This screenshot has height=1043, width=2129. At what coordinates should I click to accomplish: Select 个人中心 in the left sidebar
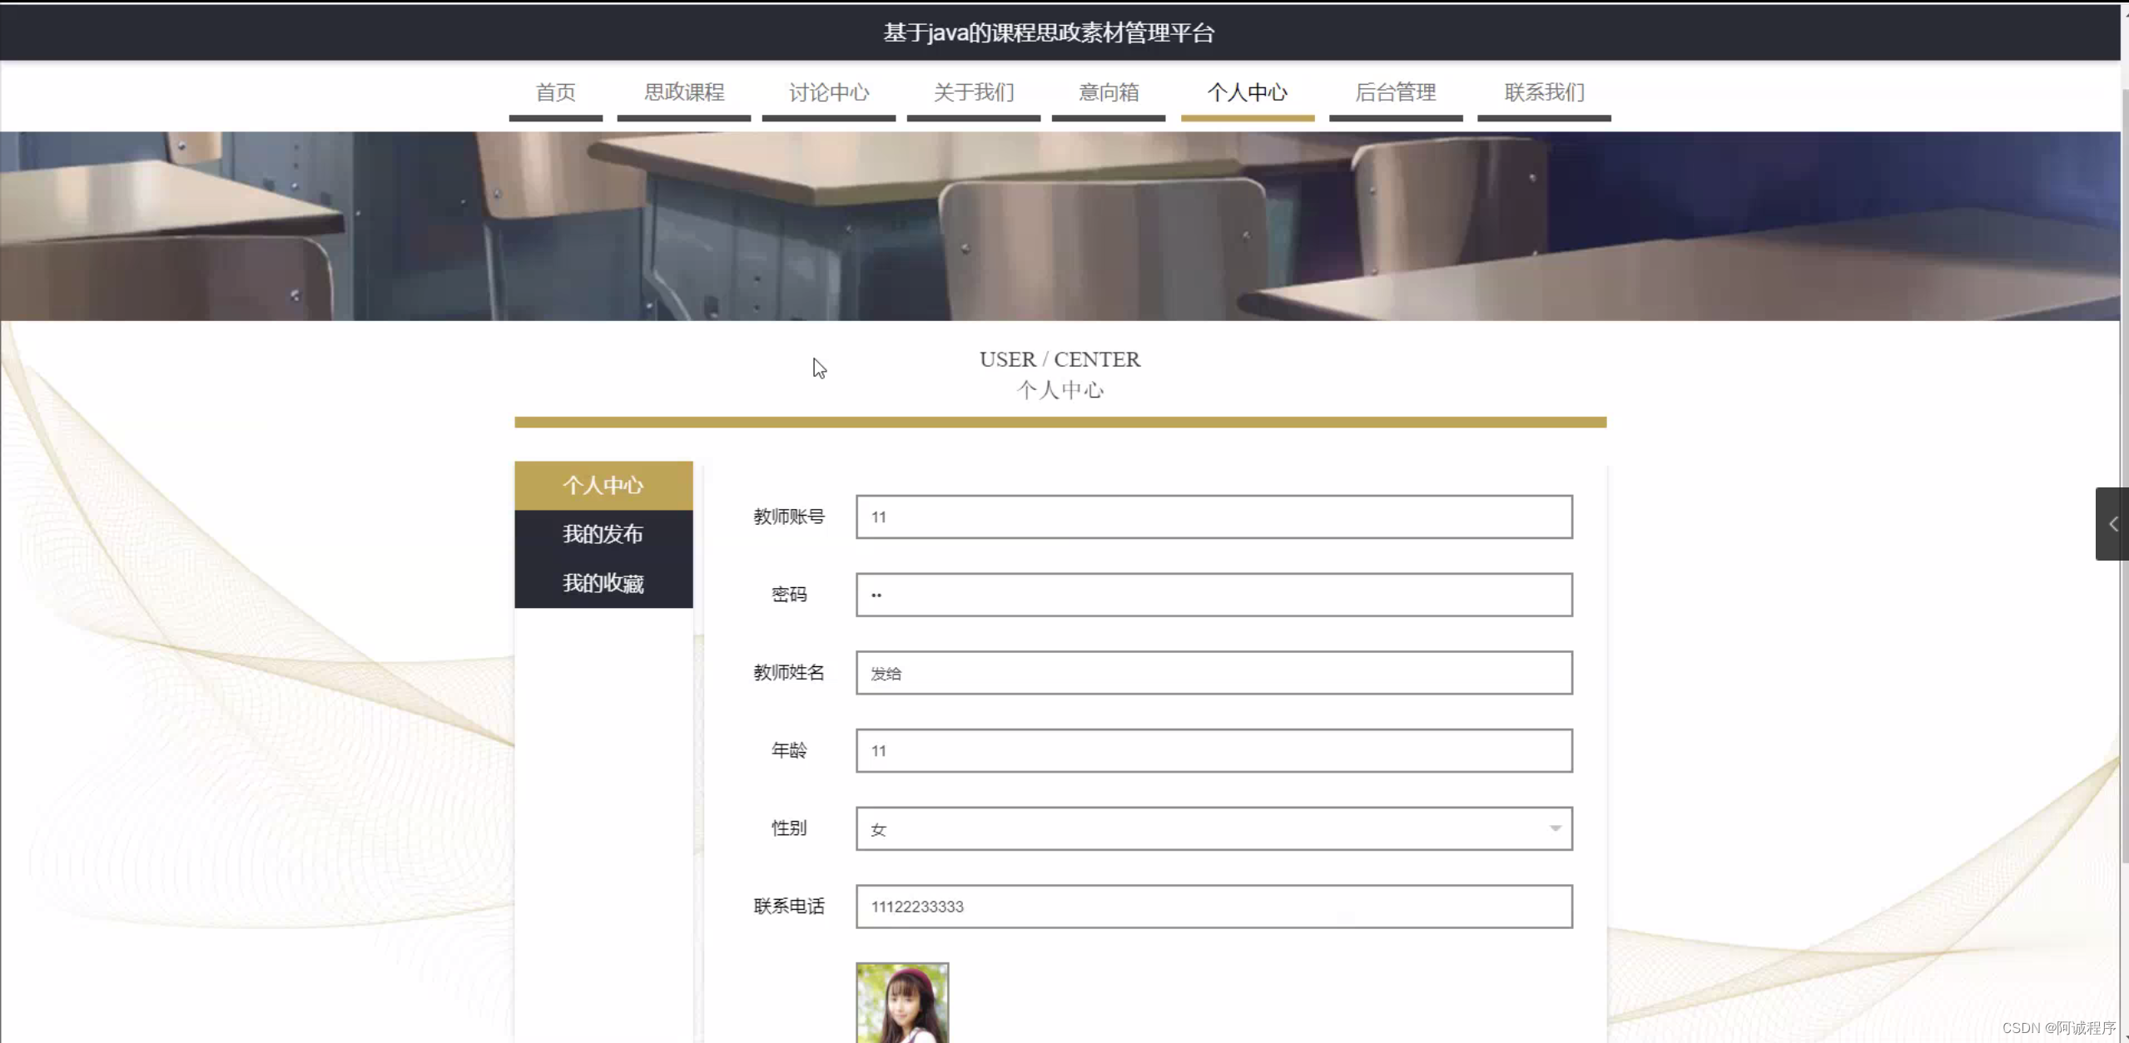pyautogui.click(x=603, y=486)
